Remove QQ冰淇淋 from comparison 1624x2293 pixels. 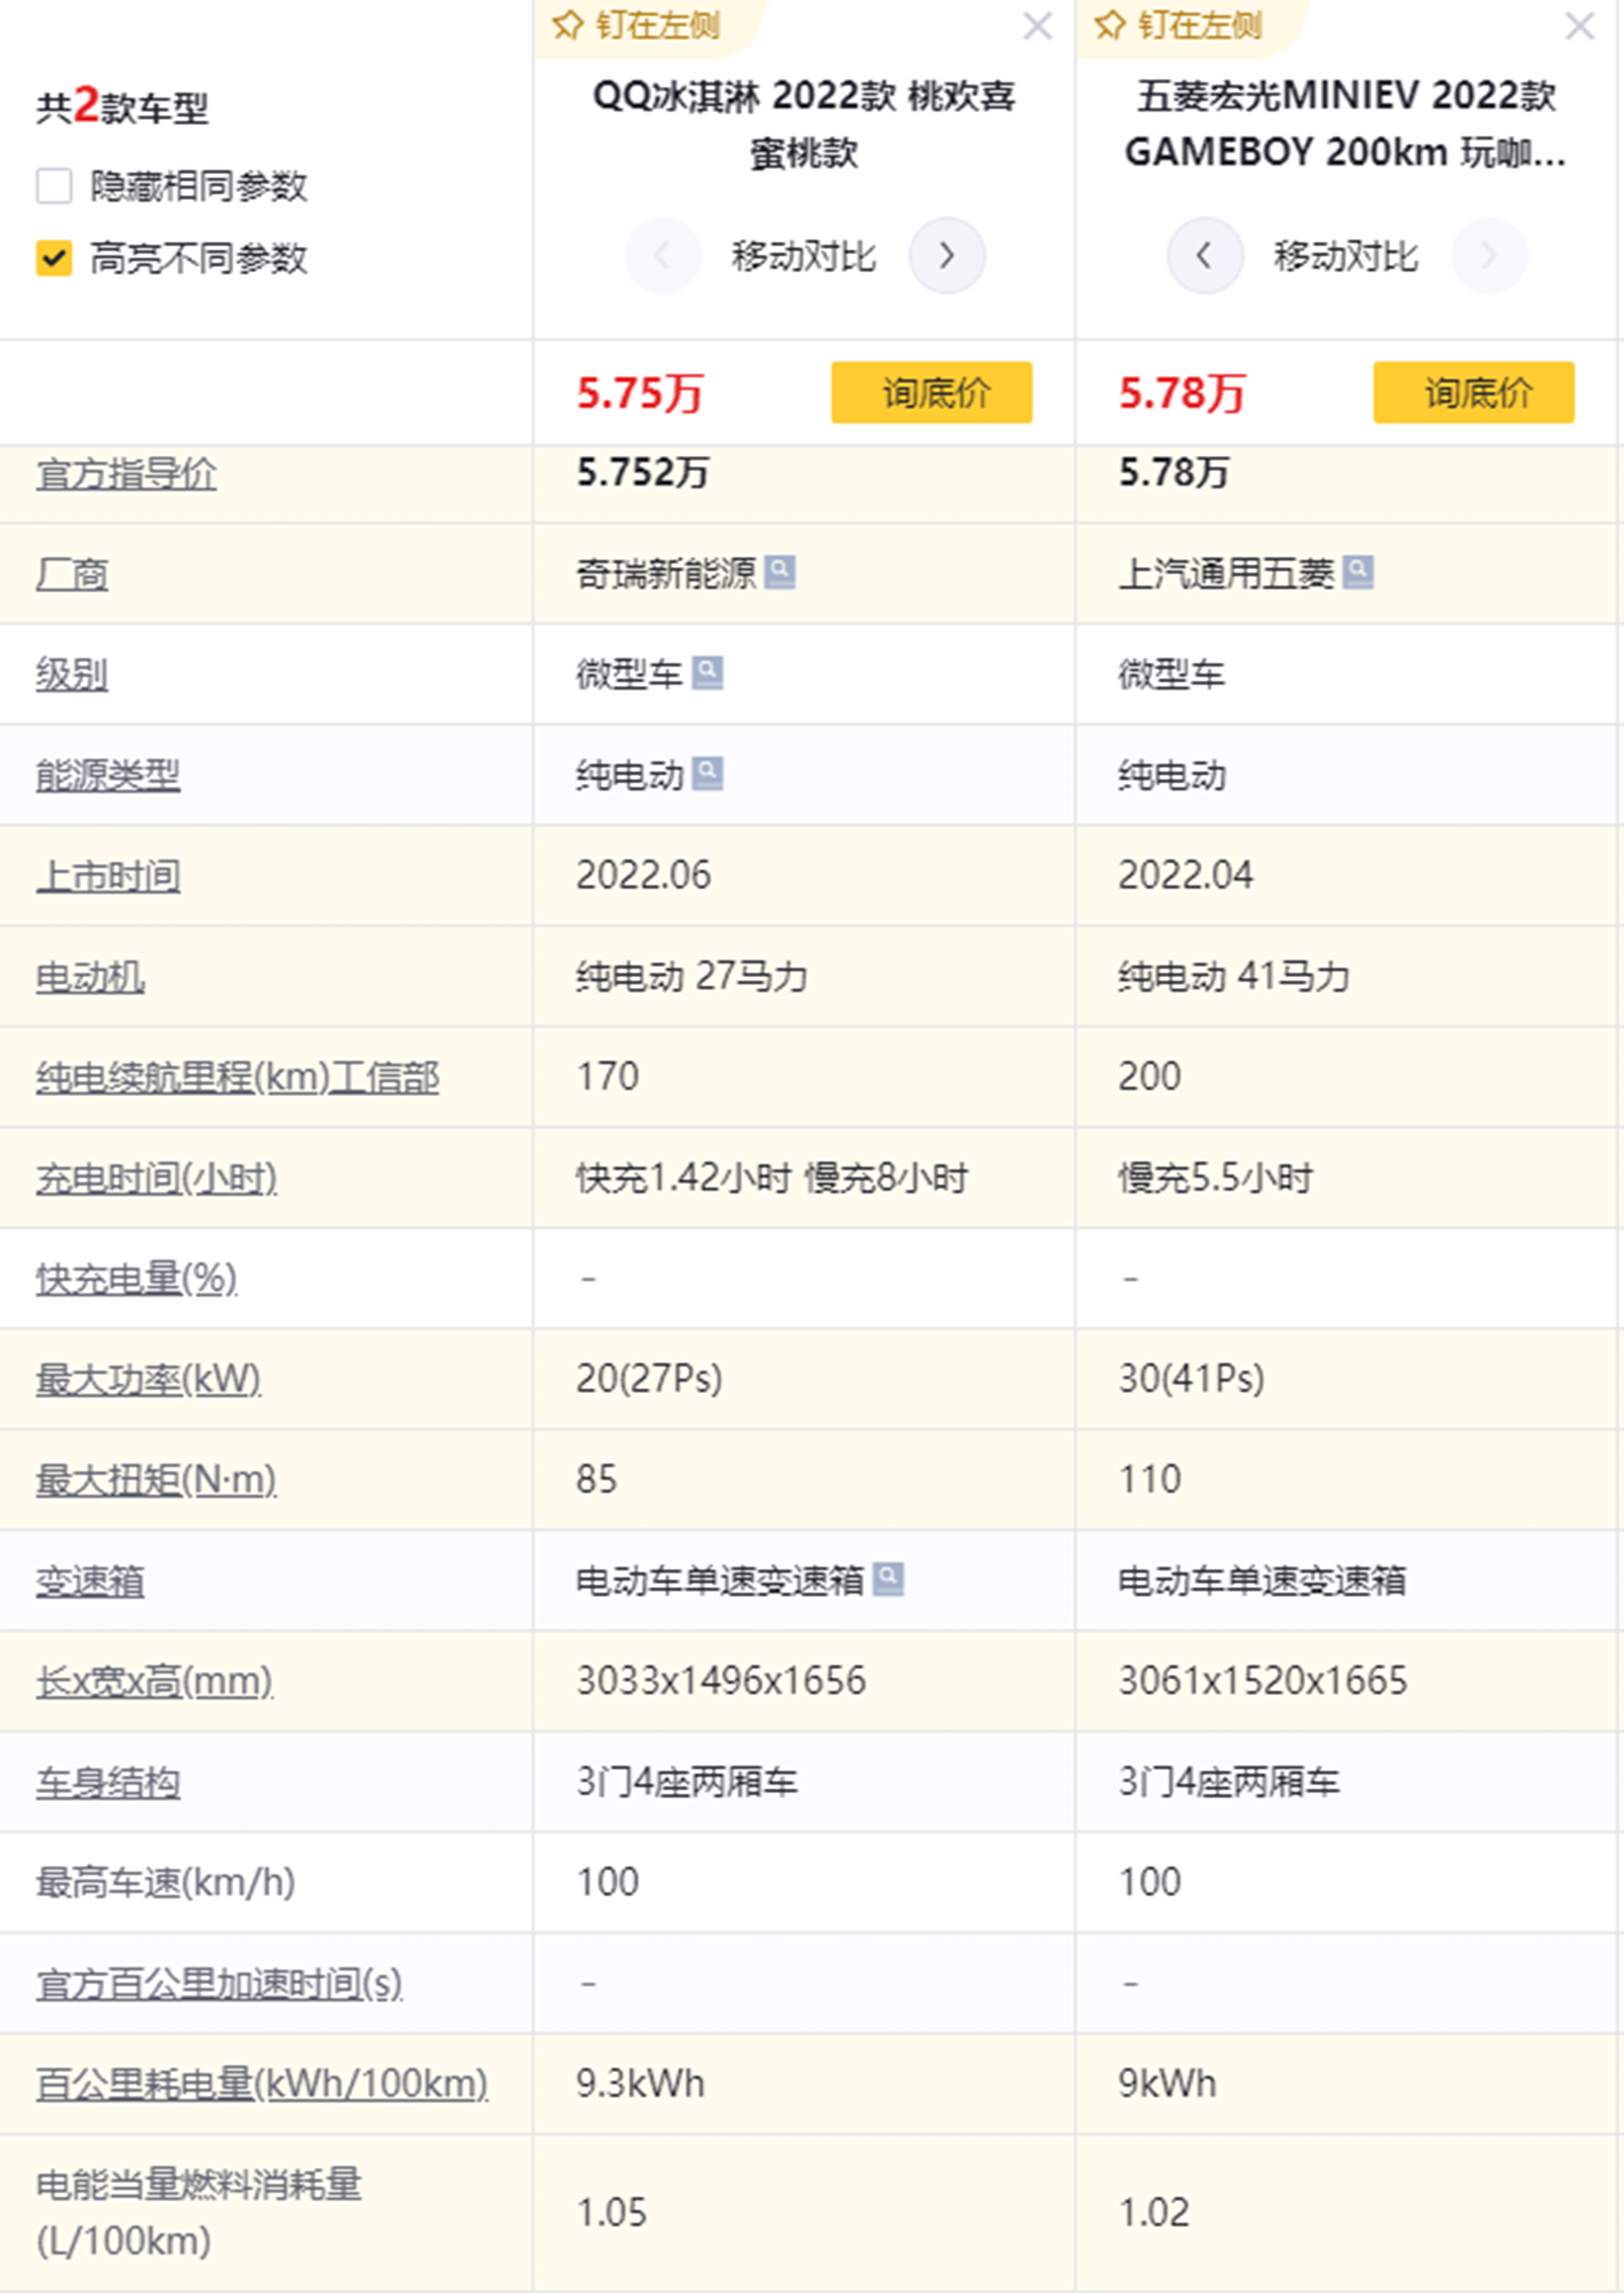(1037, 25)
